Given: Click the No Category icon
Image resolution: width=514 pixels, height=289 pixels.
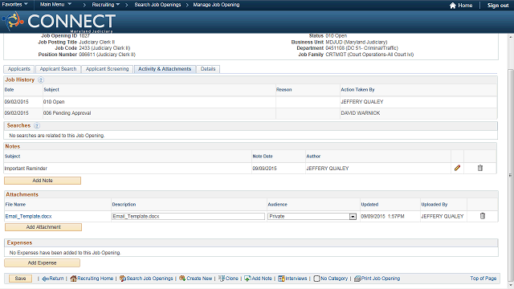Looking at the screenshot, I should point(316,279).
